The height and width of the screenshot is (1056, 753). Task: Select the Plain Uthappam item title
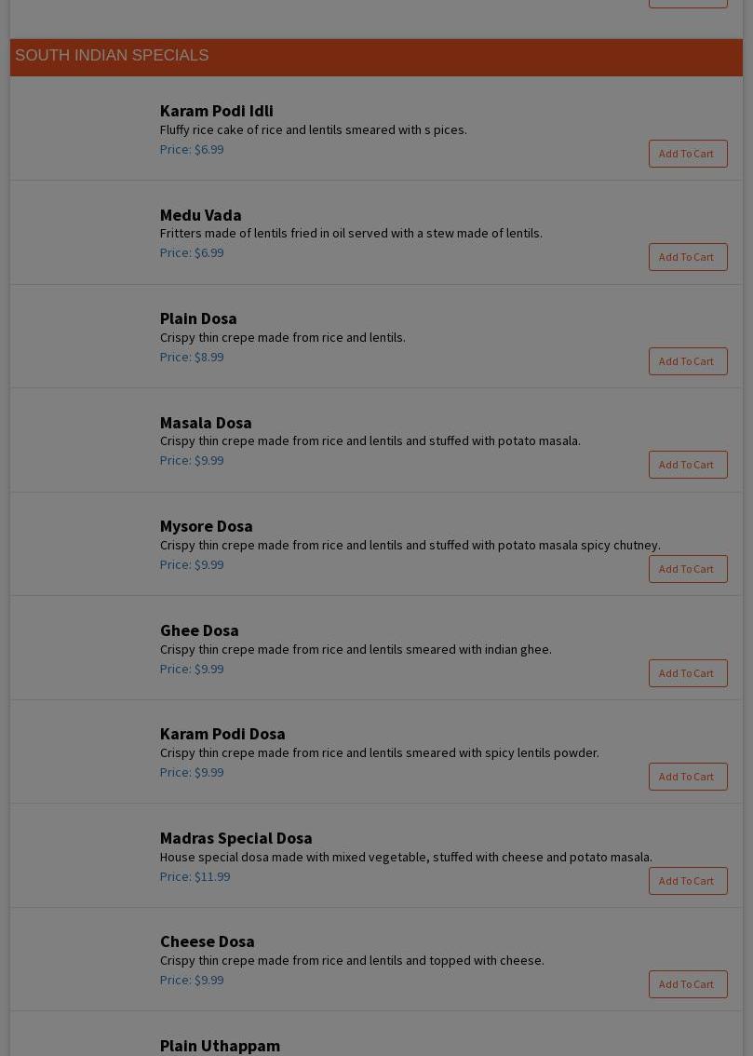(220, 1046)
